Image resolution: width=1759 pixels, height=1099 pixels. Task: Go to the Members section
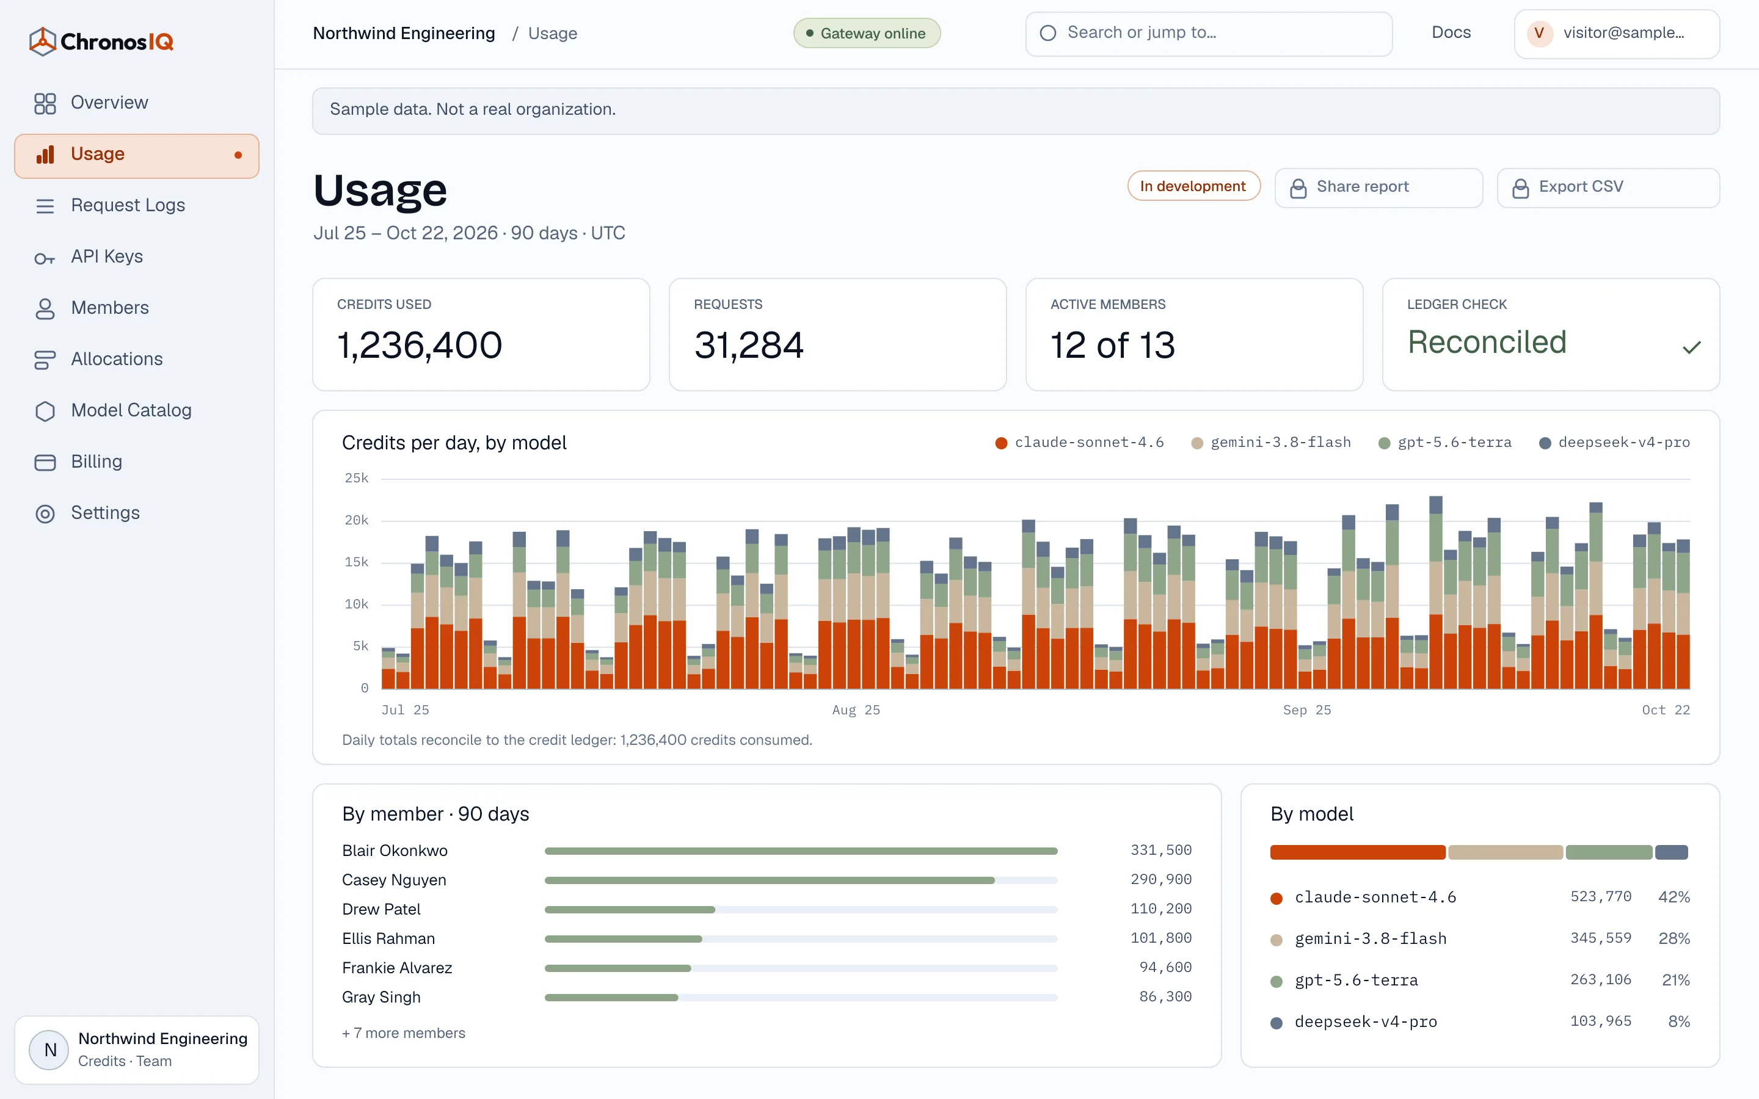(137, 308)
